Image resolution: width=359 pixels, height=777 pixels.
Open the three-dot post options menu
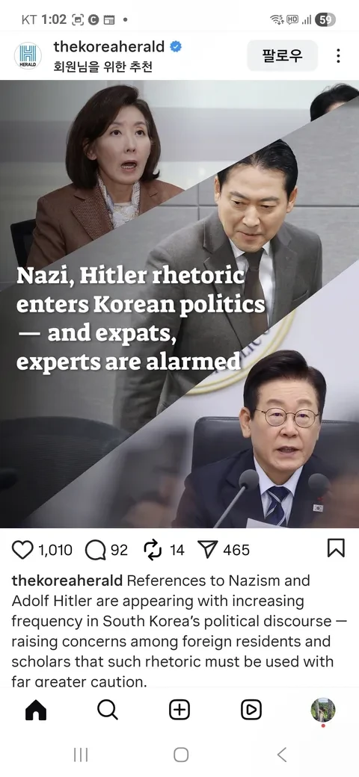click(x=338, y=55)
